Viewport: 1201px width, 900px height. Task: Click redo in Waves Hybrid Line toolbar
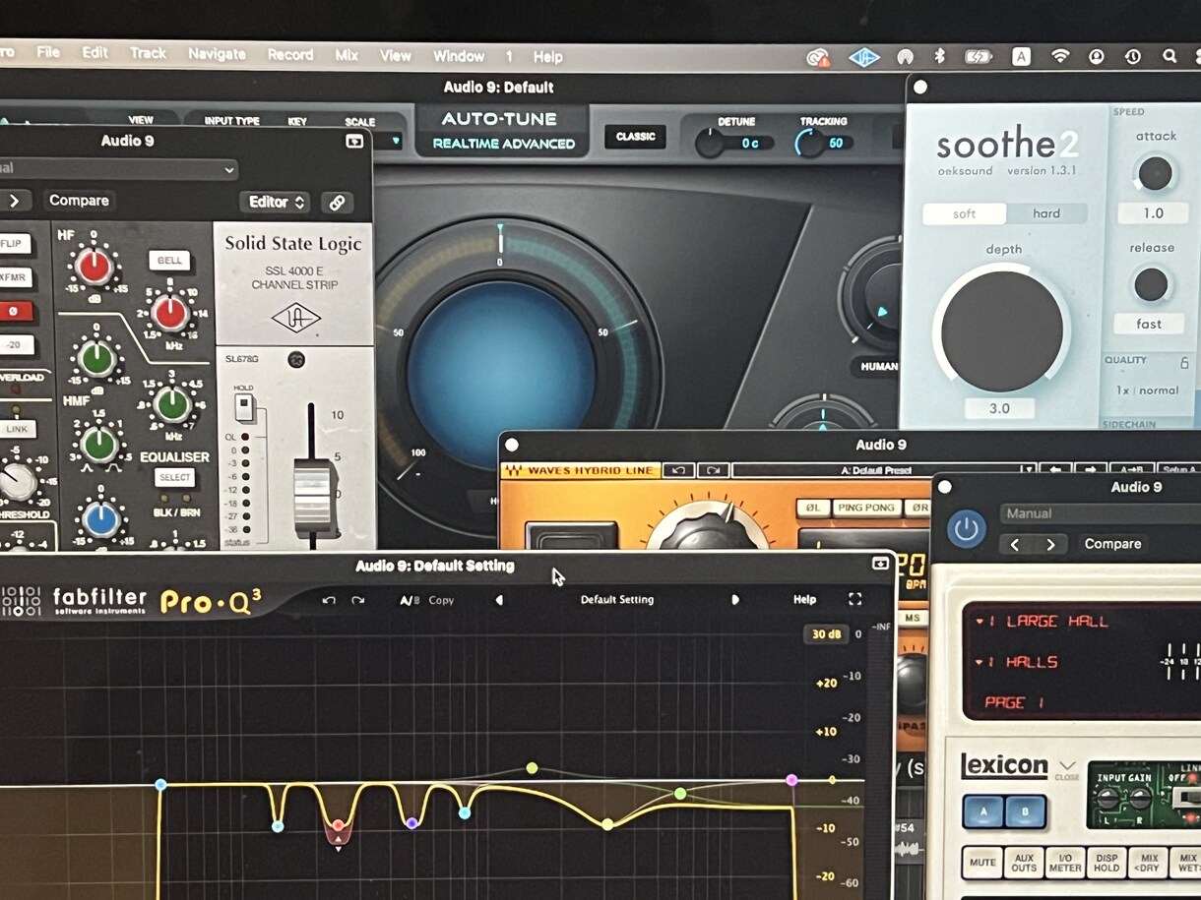[714, 470]
